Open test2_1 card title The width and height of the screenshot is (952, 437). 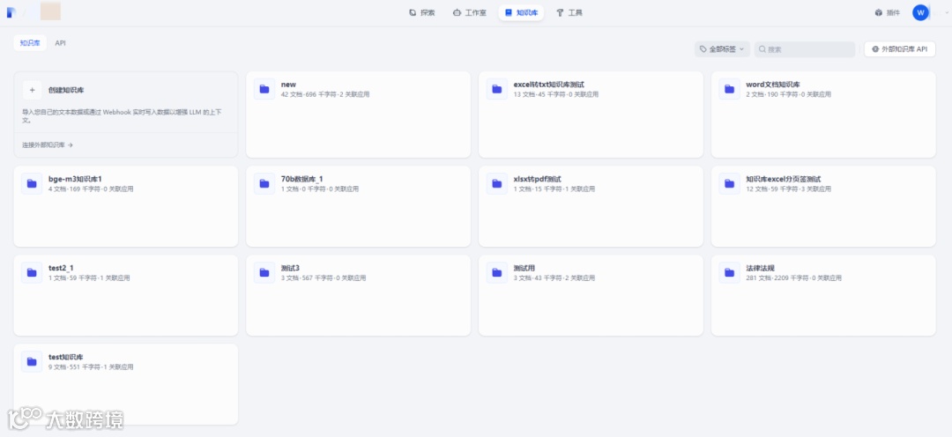click(61, 268)
